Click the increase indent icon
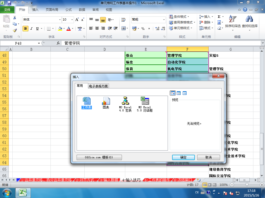 pyautogui.click(x=116, y=28)
